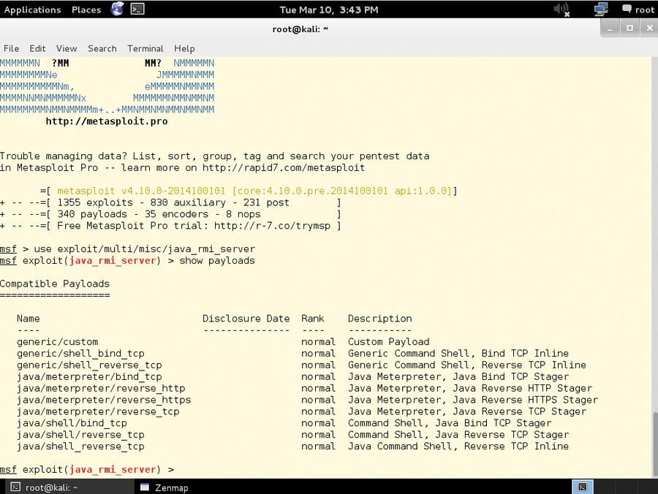Screen dimensions: 658x494
Task: Click the root@kali: ~ window title
Action: (300, 29)
